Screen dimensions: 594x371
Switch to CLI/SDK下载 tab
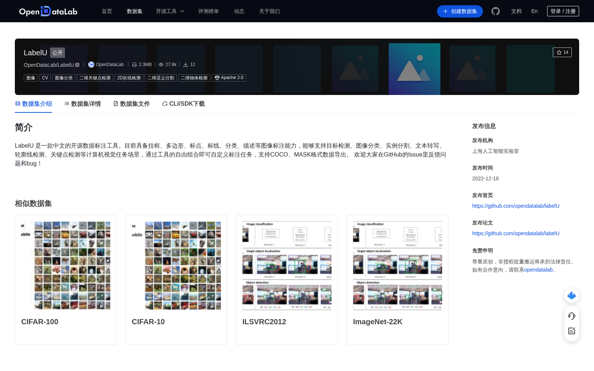183,104
